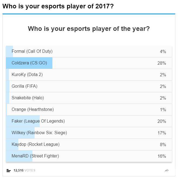Click the Orange (Hearthstone) option

pos(33,110)
